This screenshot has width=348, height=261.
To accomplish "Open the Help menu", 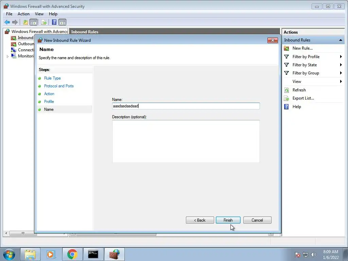I will tap(53, 14).
